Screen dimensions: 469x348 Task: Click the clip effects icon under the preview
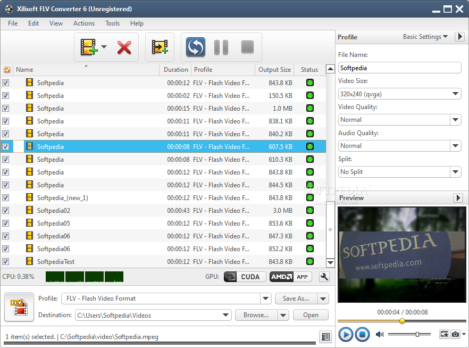(x=444, y=334)
